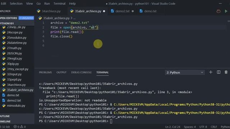Click the breadcrumb ellipsis after the filename
This screenshot has height=129, width=230.
tap(74, 18)
